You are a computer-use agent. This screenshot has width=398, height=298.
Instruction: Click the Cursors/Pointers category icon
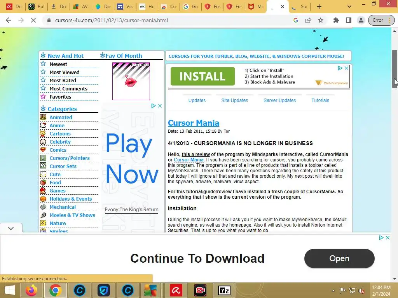click(x=44, y=158)
